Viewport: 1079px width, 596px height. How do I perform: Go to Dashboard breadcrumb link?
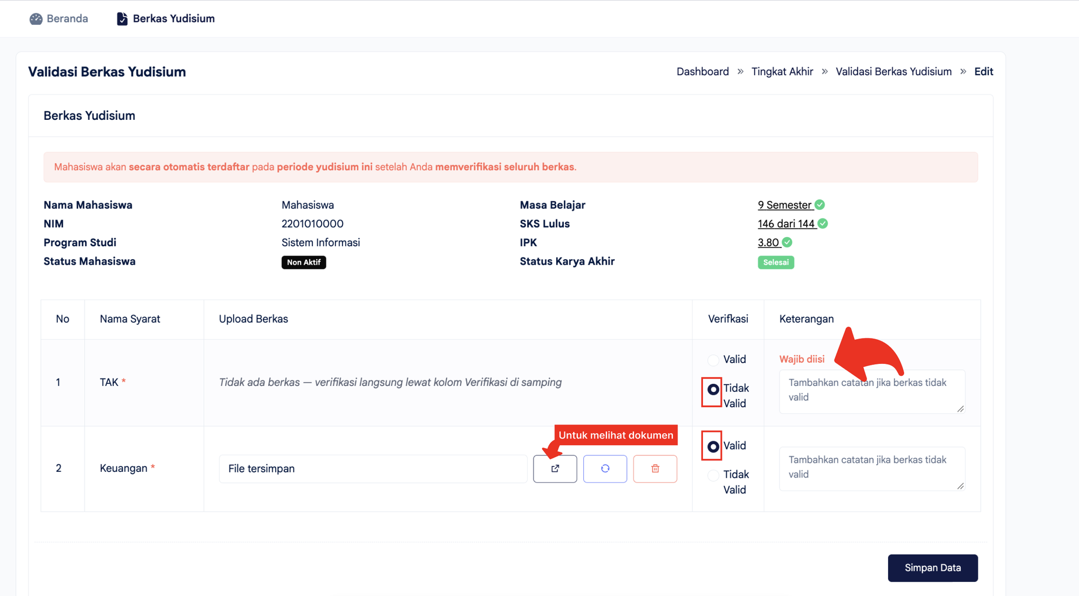click(702, 72)
